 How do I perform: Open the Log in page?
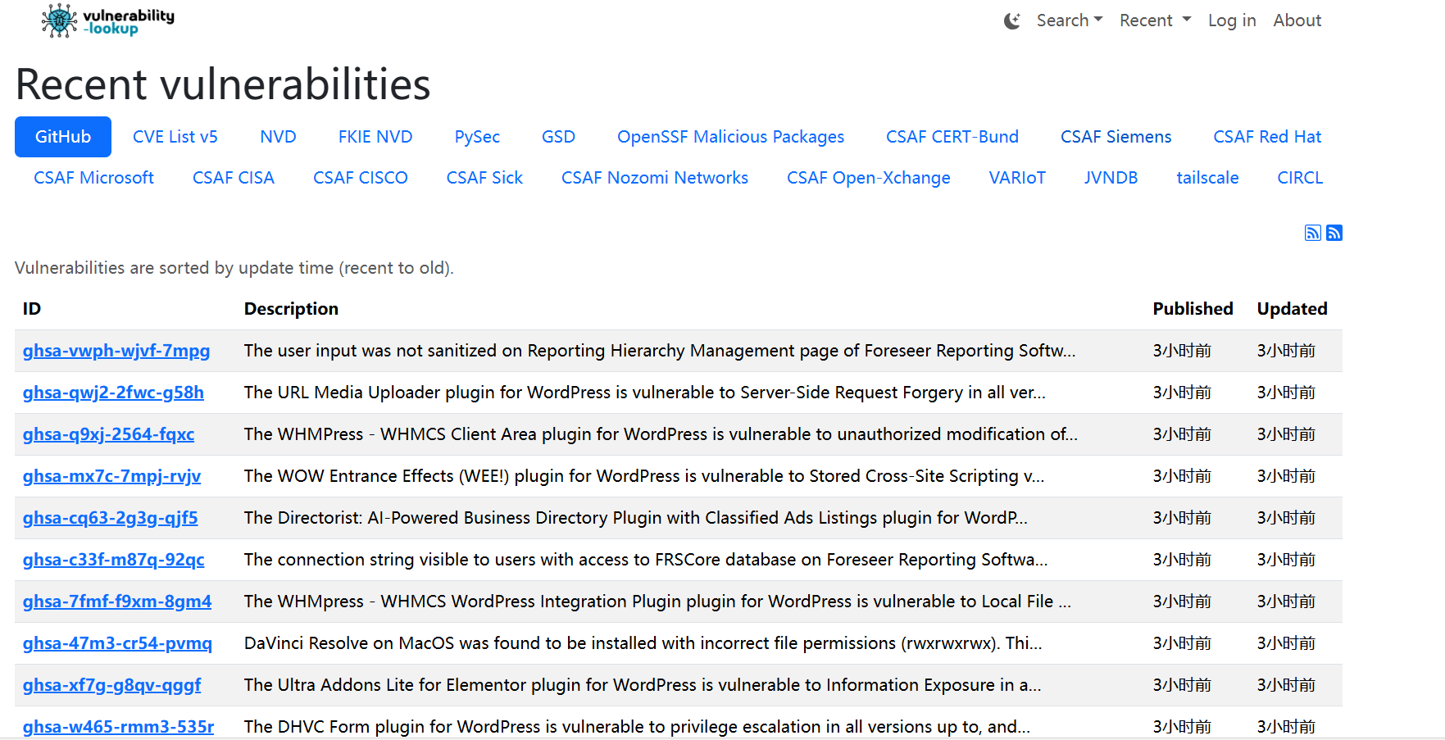[1232, 20]
